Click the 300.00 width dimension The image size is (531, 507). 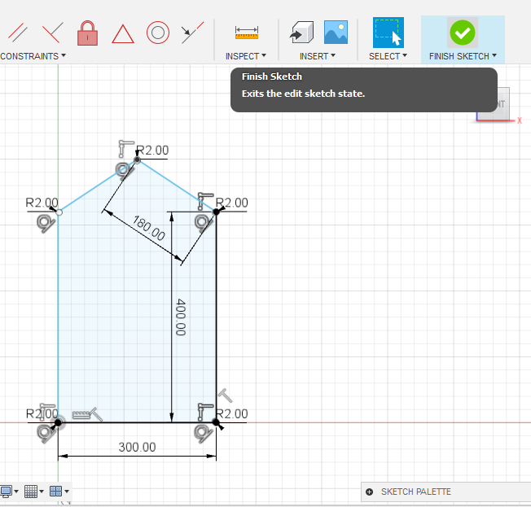[x=137, y=447]
